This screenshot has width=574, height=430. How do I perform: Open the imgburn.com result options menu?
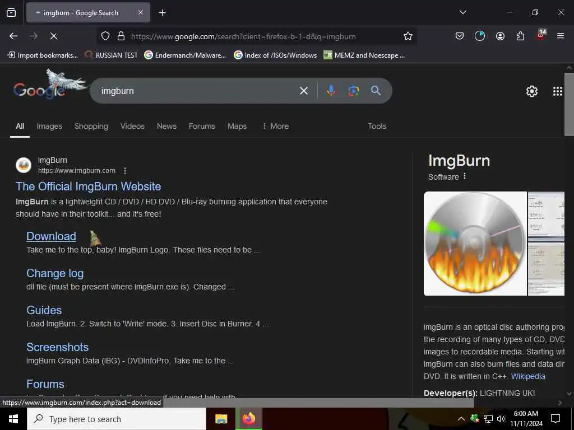125,171
